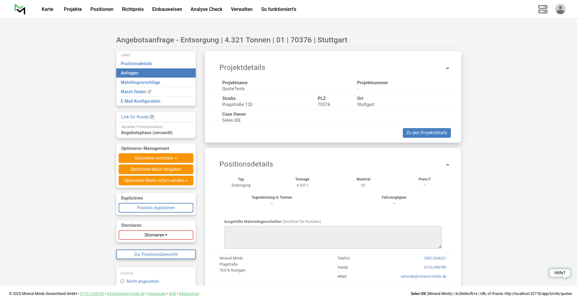Click the Optimierer-Mails freigeben button

click(x=156, y=169)
